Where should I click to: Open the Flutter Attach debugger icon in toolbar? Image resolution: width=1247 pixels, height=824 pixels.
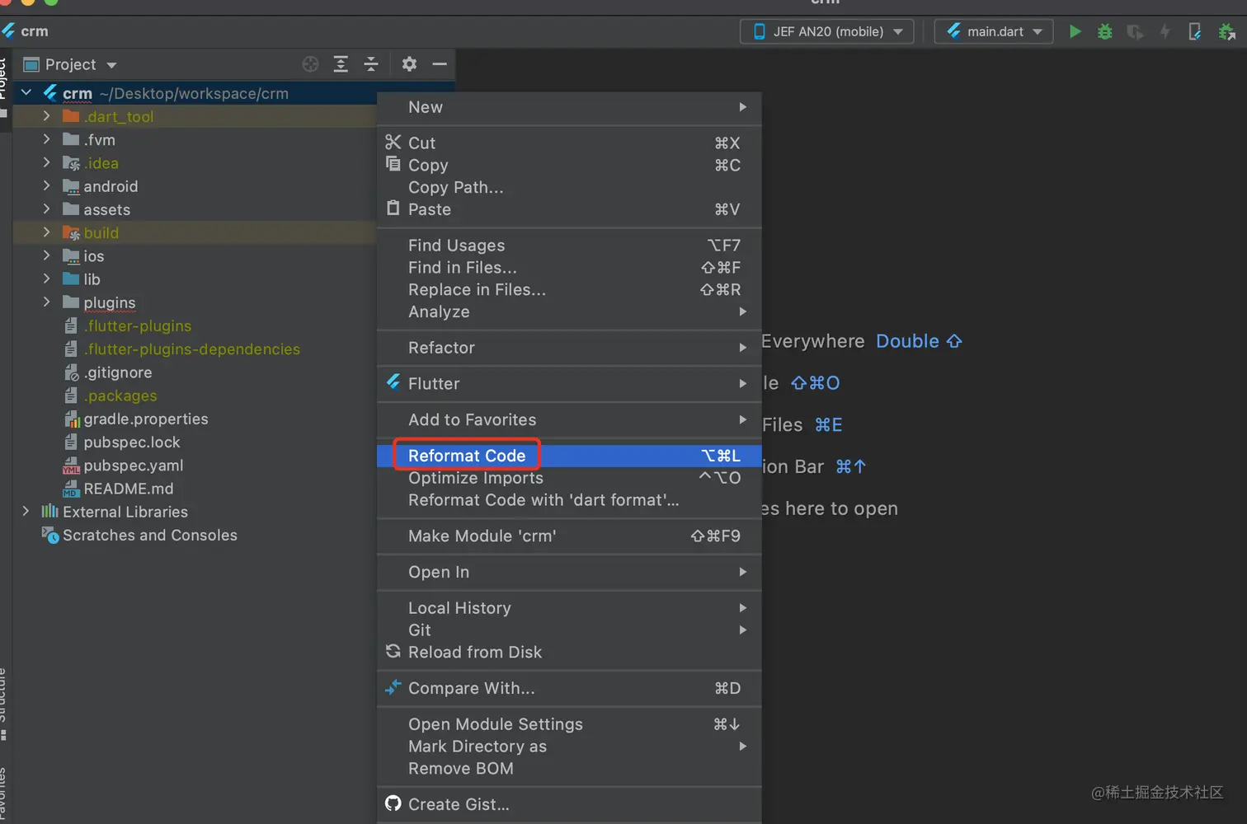tap(1194, 31)
